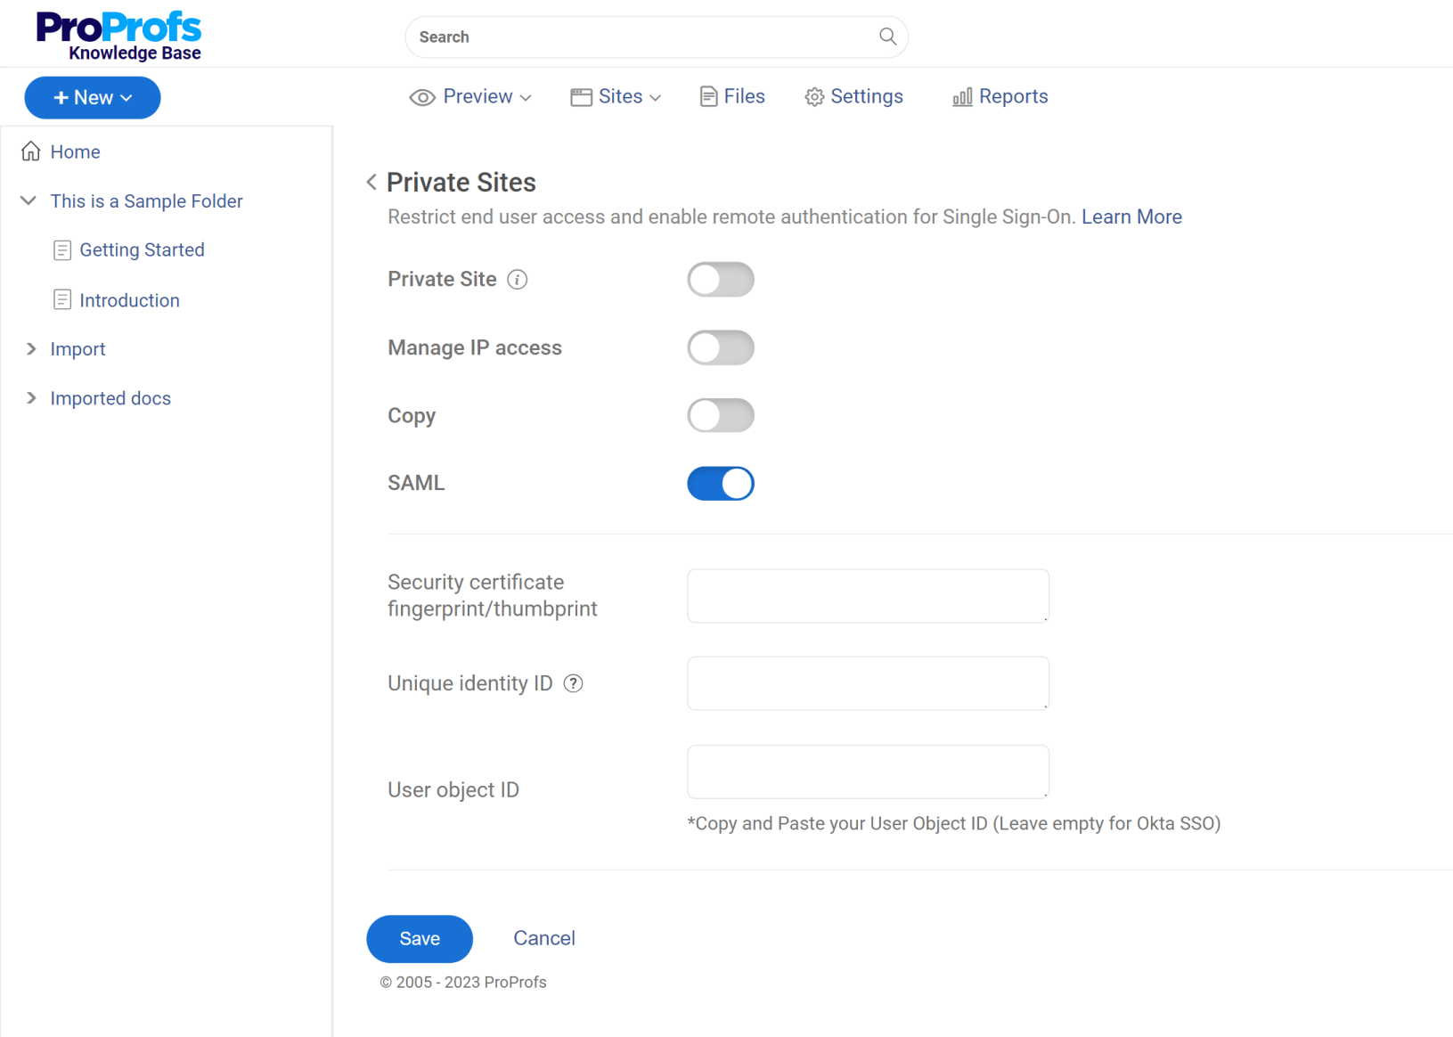The width and height of the screenshot is (1453, 1037).
Task: Open the Reports menu
Action: (1000, 97)
